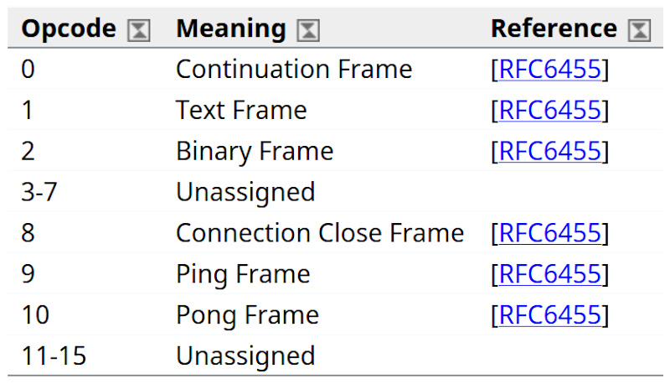
Task: Follow the RFC6455 link for Ping Frame
Action: 550,274
